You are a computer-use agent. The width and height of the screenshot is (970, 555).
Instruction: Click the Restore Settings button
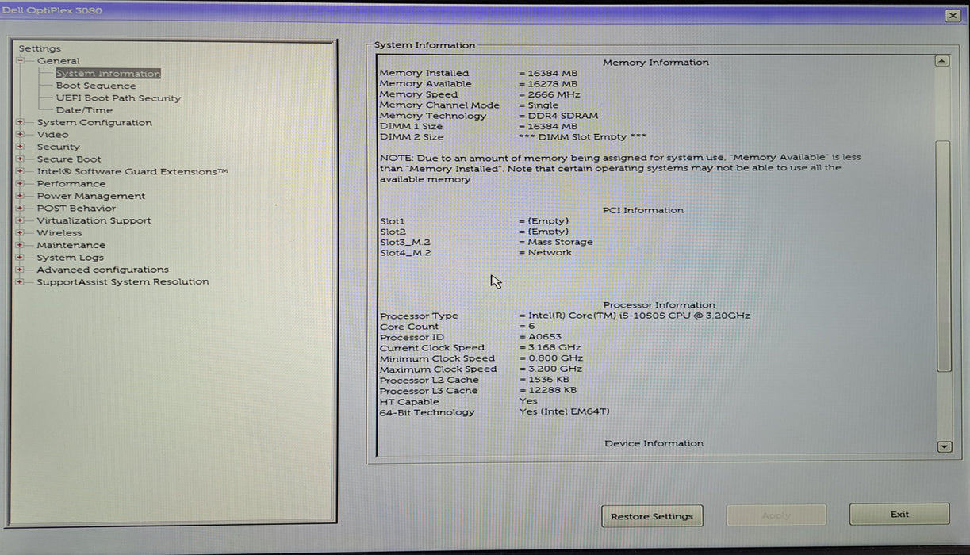click(x=652, y=516)
